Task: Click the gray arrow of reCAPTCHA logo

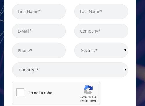Action: 87,92
